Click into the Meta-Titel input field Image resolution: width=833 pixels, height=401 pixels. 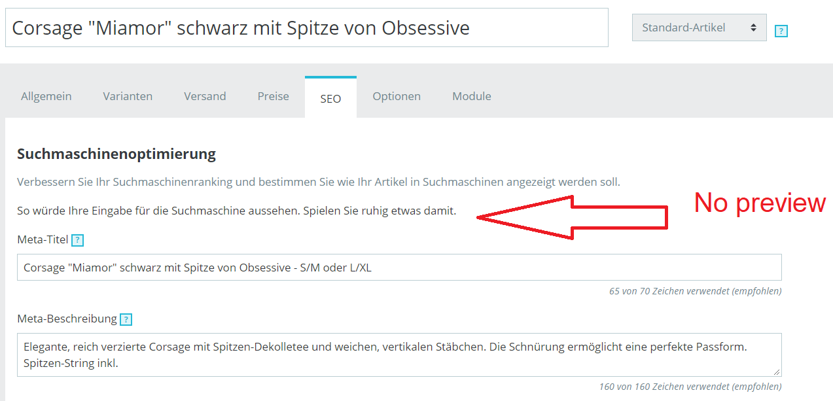[399, 268]
